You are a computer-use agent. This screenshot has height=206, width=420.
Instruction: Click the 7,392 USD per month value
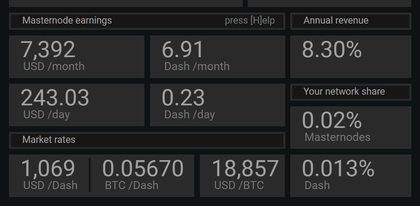[x=48, y=50]
